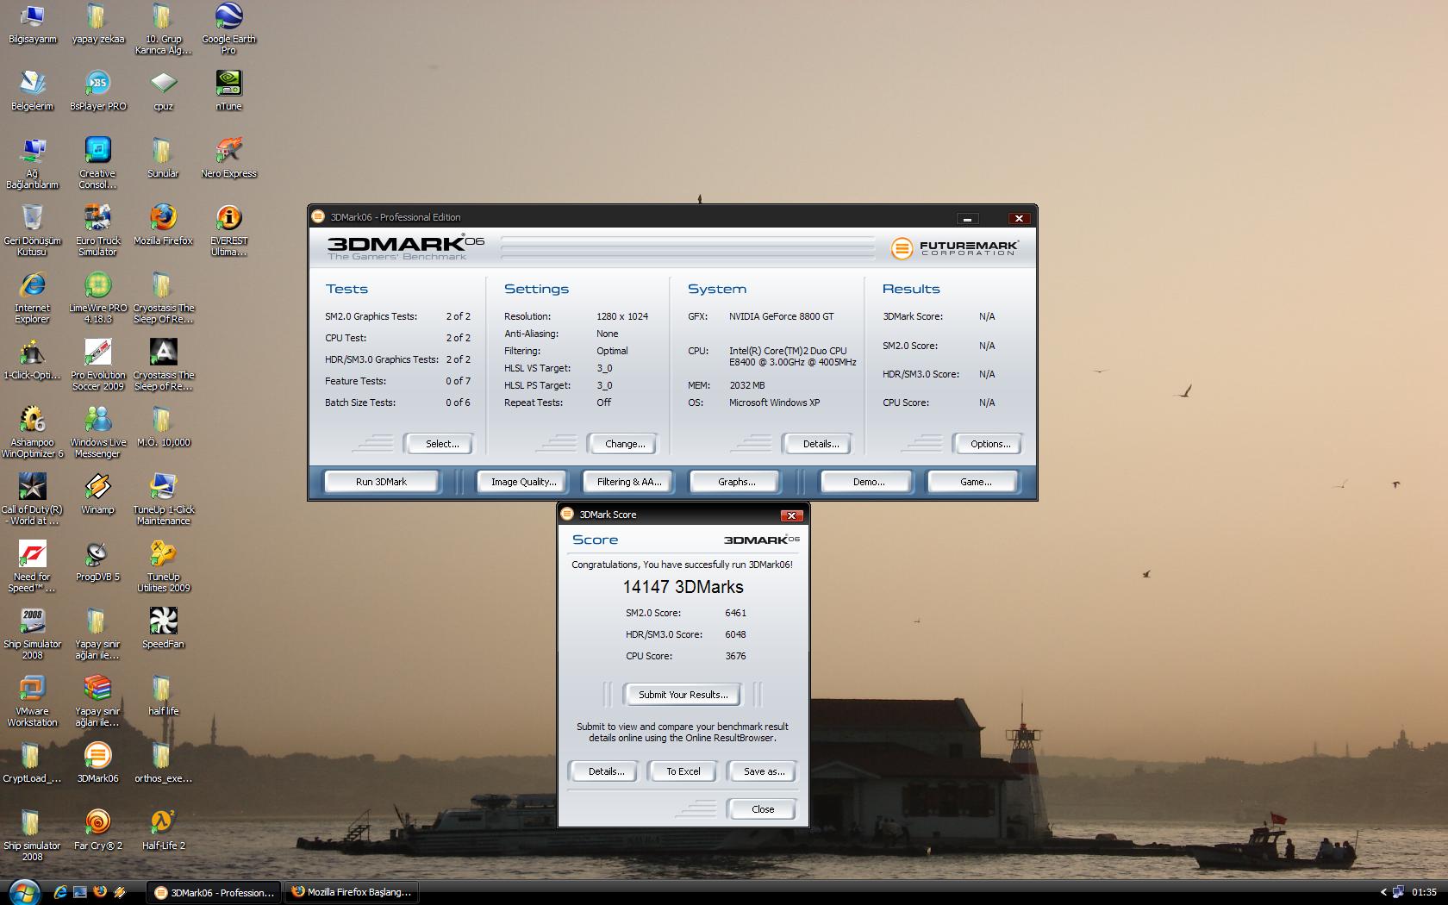Click the Geri Dönüşüm Kutusu recycle bin

(x=32, y=230)
